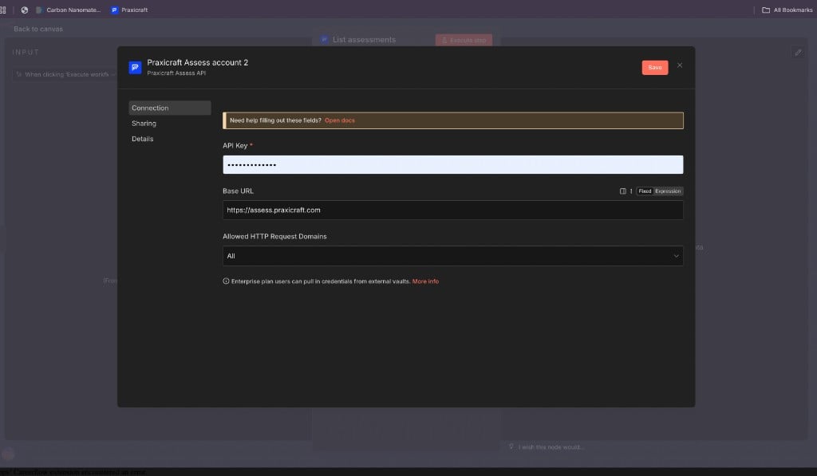
Task: Select the When clicking 'Execute workflow' input dropdown
Action: click(x=65, y=74)
